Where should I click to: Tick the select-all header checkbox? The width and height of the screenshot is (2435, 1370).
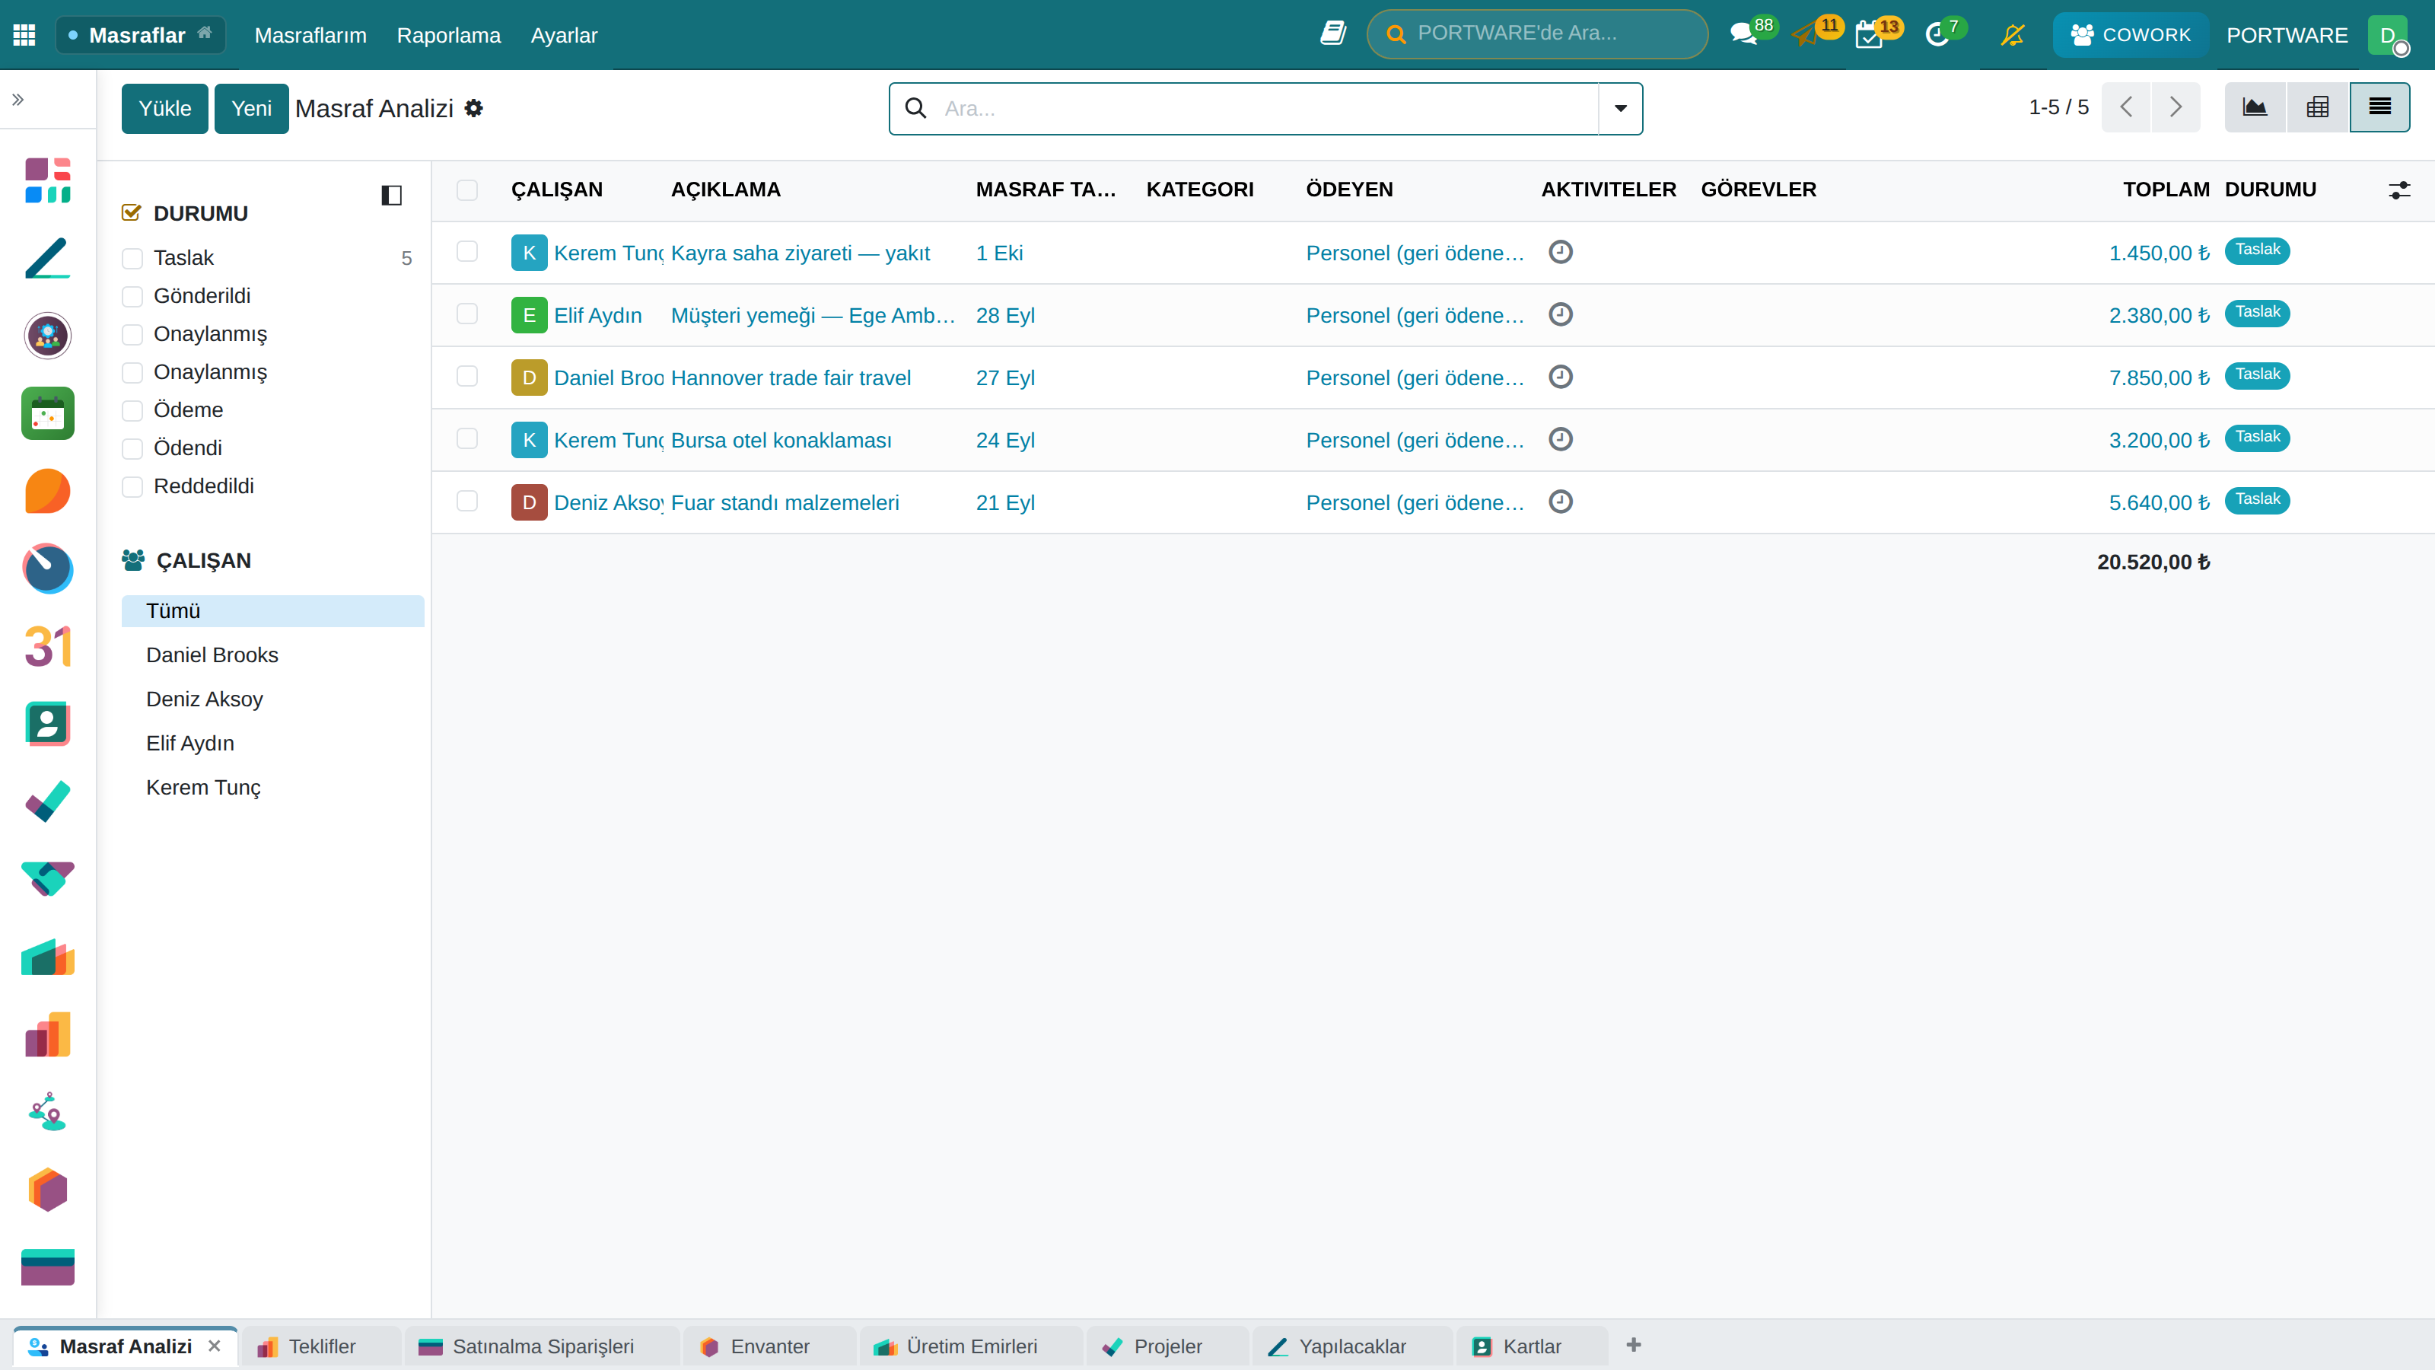pos(467,190)
